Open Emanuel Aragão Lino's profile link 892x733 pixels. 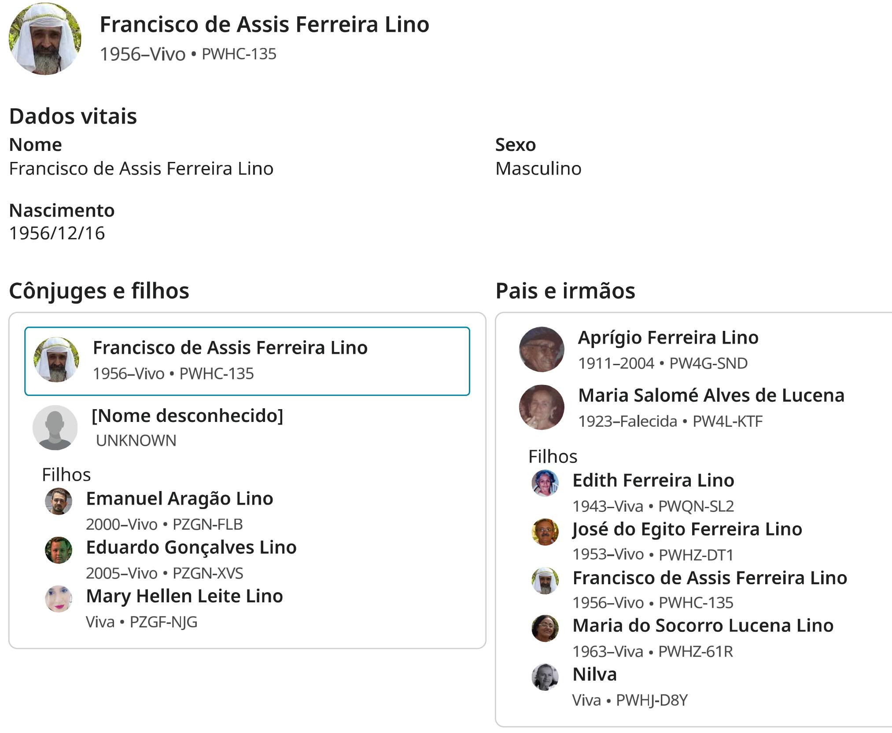tap(180, 498)
